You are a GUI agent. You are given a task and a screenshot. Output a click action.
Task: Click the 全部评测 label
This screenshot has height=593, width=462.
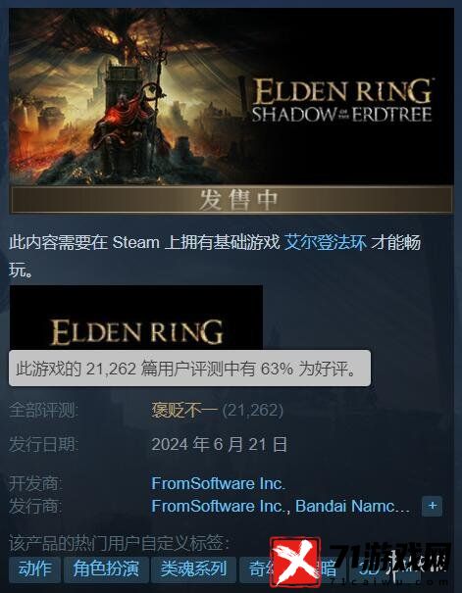pyautogui.click(x=43, y=410)
